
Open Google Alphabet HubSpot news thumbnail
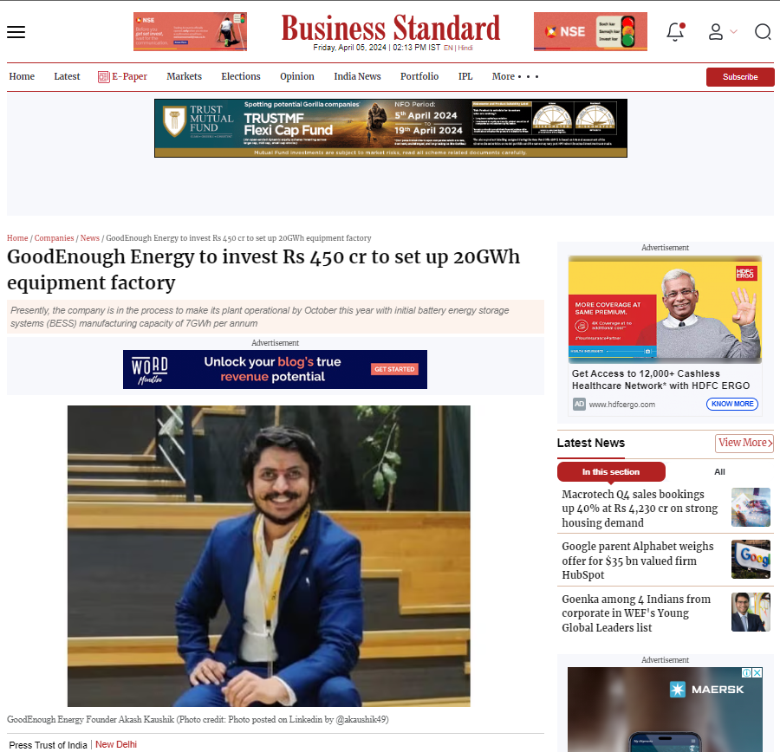click(x=751, y=559)
